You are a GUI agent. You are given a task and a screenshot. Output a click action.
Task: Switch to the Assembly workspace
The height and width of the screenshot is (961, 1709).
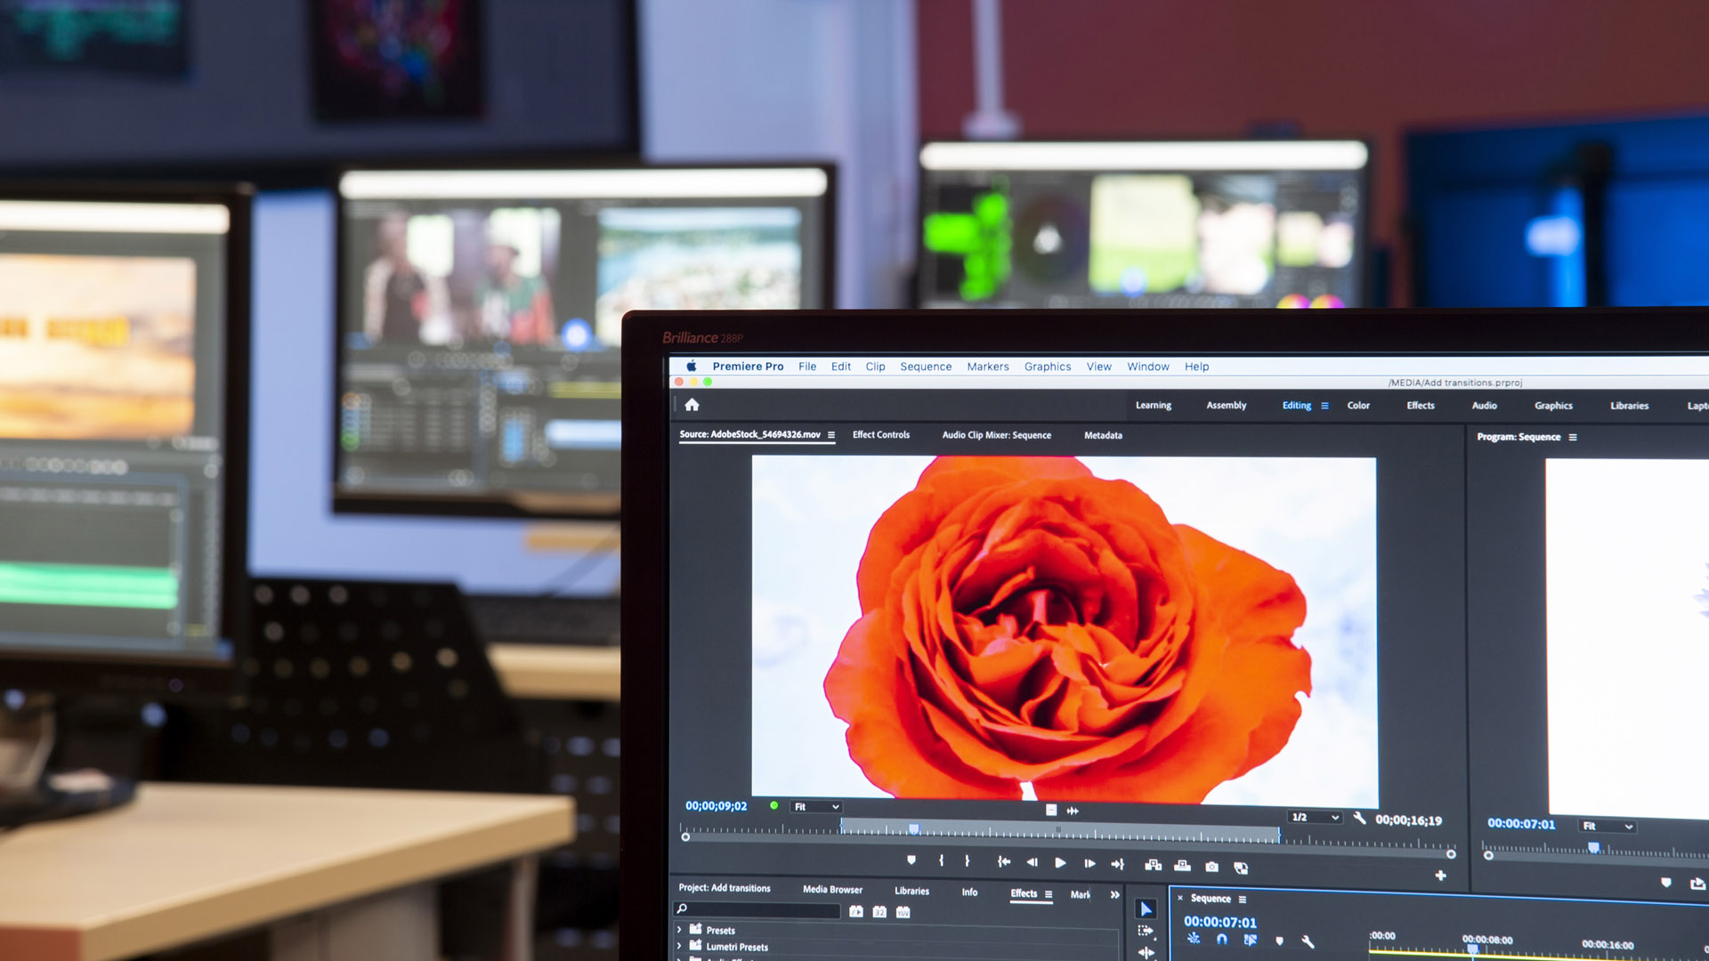[x=1227, y=405]
